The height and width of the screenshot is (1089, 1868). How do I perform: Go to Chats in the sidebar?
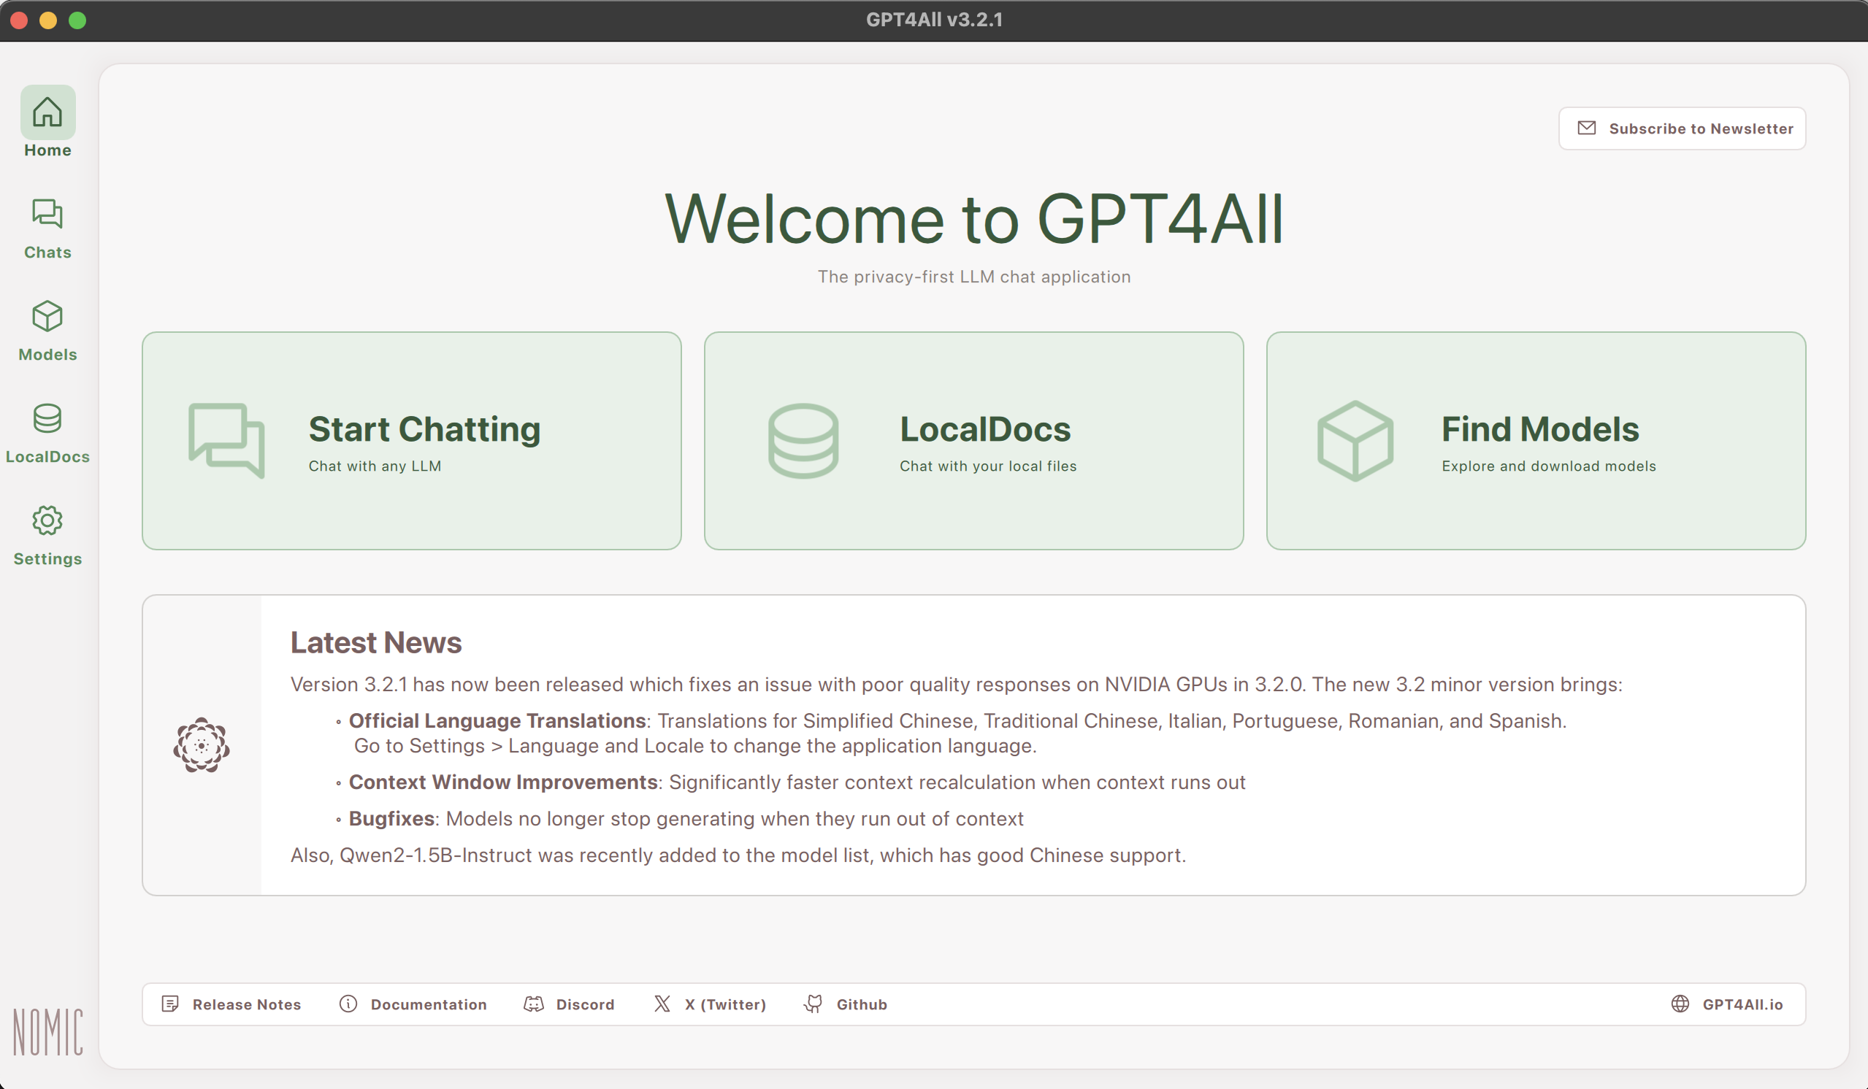coord(47,215)
